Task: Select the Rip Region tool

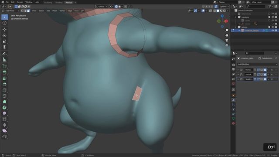Action: pyautogui.click(x=4, y=137)
